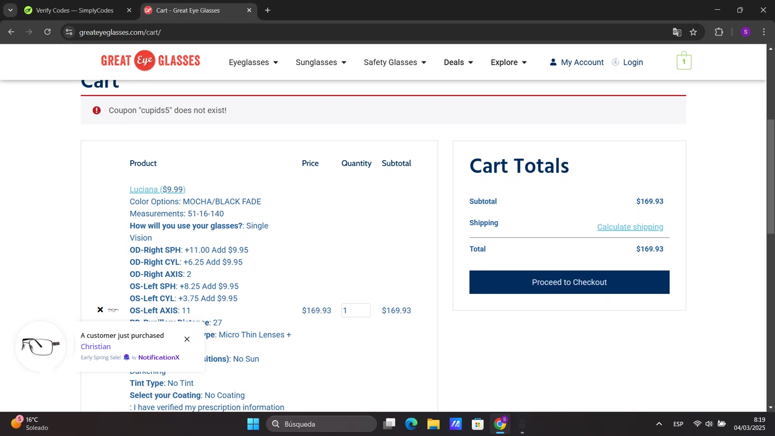Click the taskbar search box
This screenshot has height=436, width=775.
[x=321, y=424]
